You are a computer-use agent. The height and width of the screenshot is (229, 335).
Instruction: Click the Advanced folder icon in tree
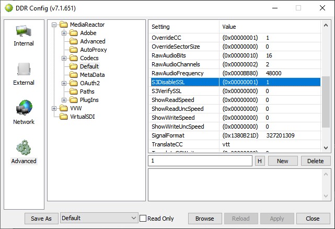coord(74,41)
